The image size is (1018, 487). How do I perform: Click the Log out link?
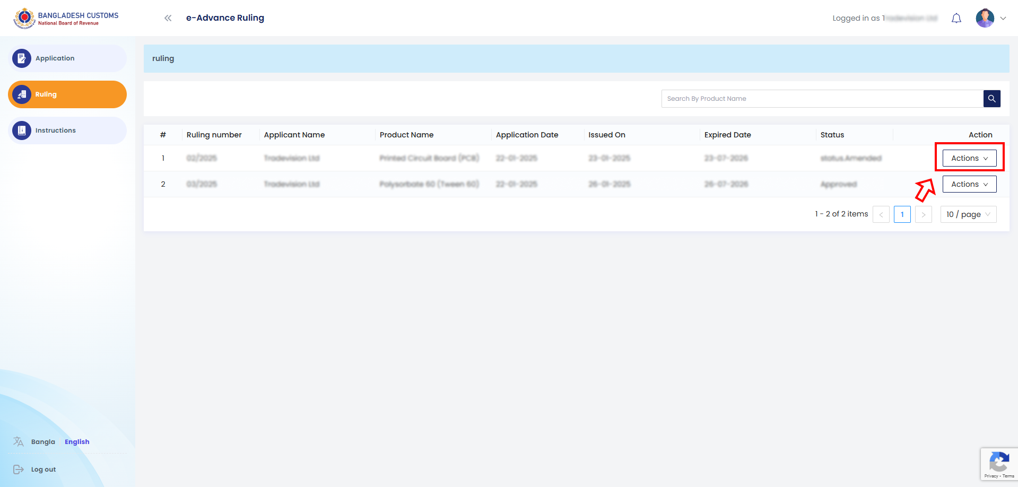43,469
